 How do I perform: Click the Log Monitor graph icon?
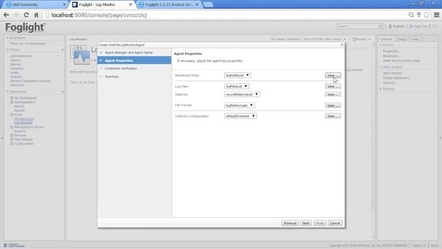(80, 55)
